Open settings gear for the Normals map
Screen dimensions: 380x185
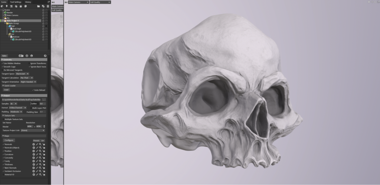(34, 144)
